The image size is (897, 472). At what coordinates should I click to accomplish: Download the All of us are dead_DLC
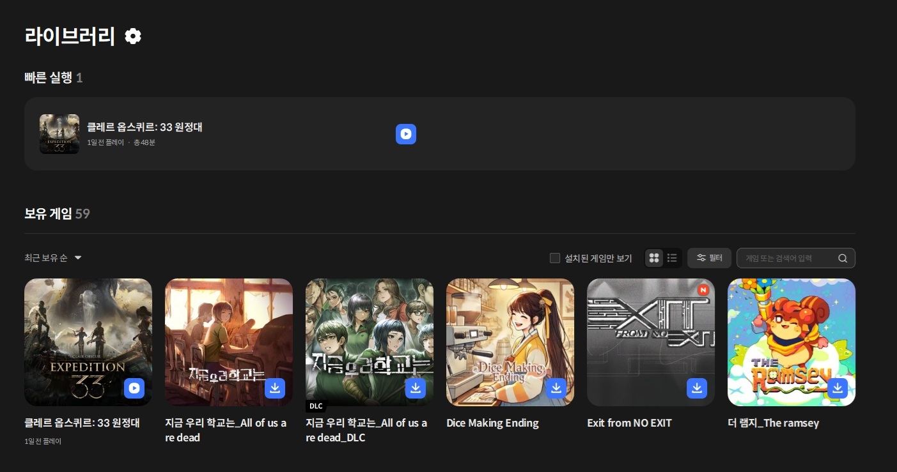tap(416, 388)
